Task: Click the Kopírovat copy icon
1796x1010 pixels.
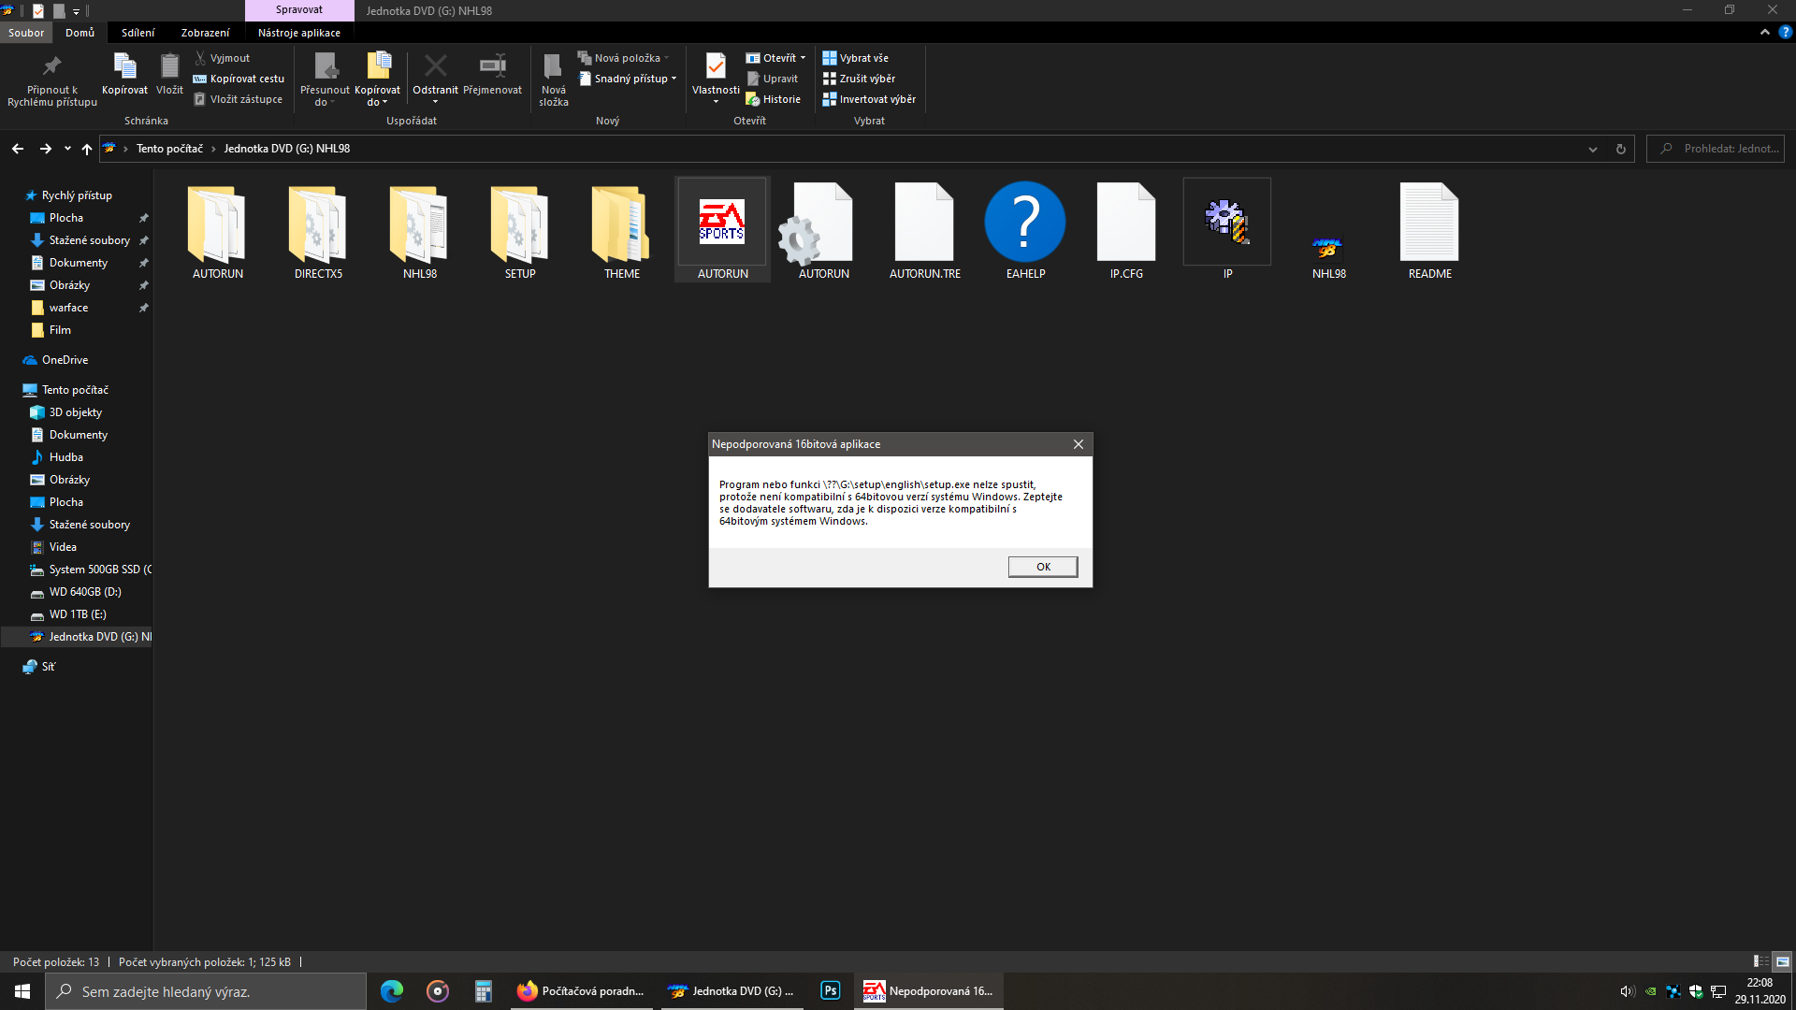Action: 124,67
